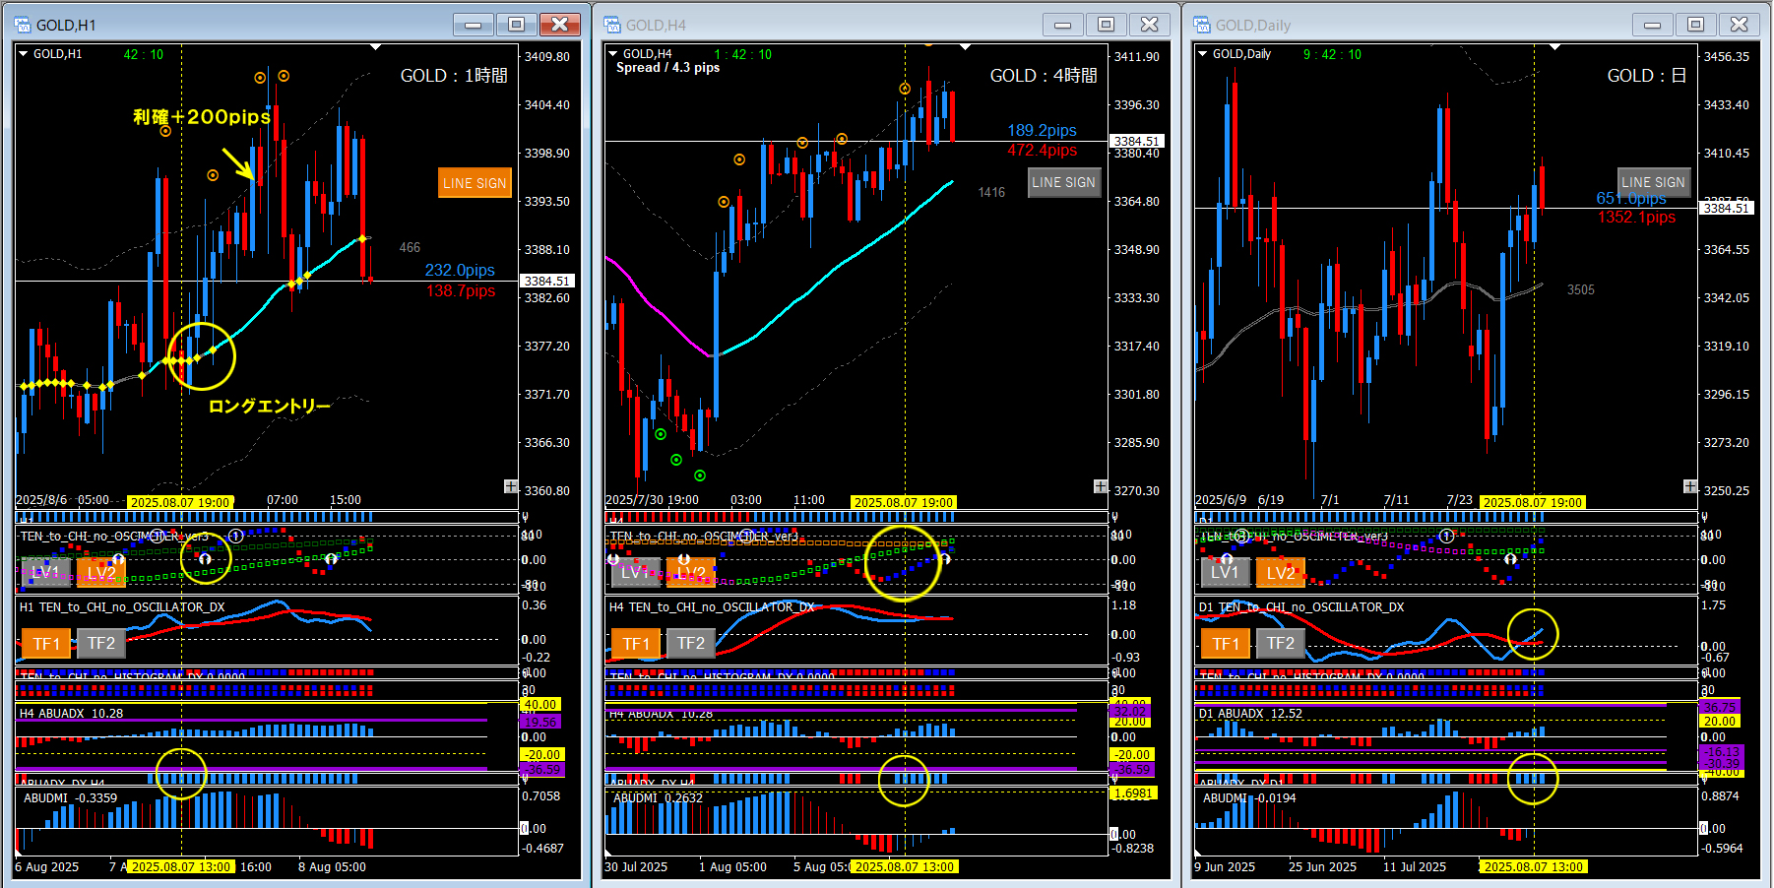The width and height of the screenshot is (1774, 888).
Task: Toggle LV2 in the GOLD,Daily chart
Action: [1281, 572]
